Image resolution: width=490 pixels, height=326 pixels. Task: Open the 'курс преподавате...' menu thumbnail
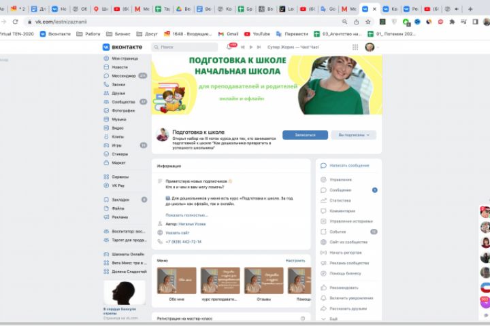[220, 280]
